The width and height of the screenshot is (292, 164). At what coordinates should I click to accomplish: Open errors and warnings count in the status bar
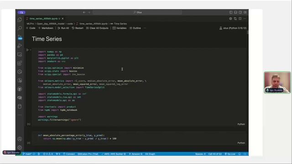coord(48,154)
